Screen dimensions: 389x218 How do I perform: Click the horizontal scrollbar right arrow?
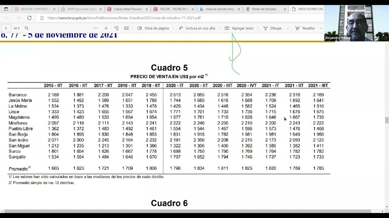[x=382, y=211]
